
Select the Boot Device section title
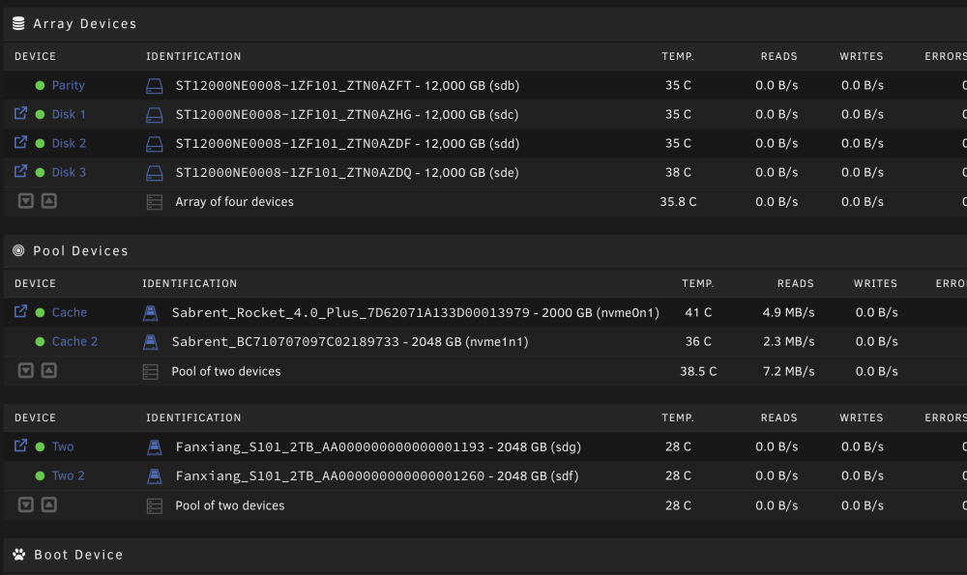[x=78, y=555]
